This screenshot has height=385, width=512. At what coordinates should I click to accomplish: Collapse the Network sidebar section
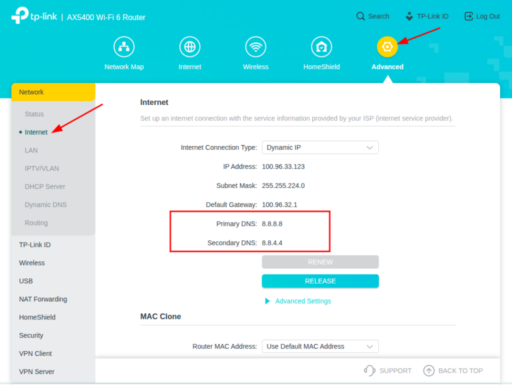pyautogui.click(x=53, y=92)
